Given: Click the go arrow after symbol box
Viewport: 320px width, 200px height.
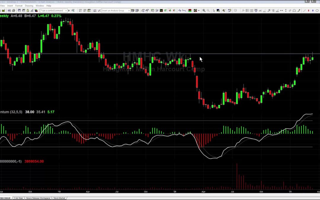Looking at the screenshot, I should point(69,10).
